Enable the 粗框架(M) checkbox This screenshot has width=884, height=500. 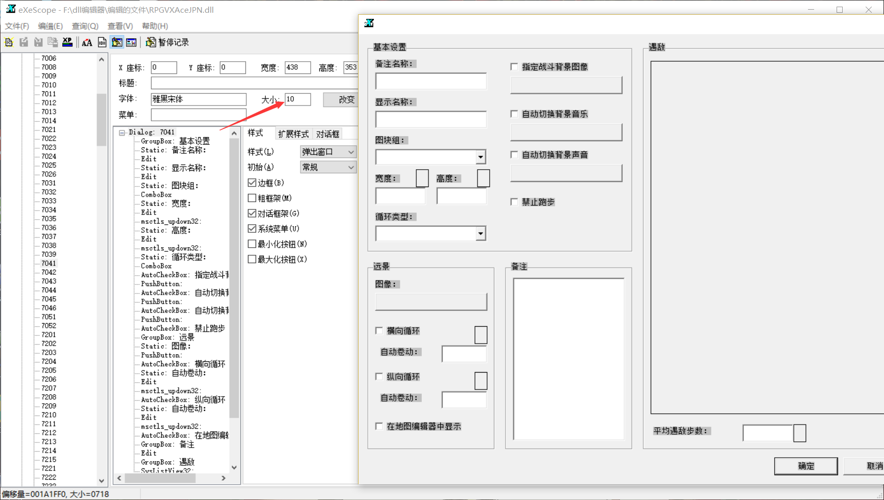pyautogui.click(x=252, y=198)
